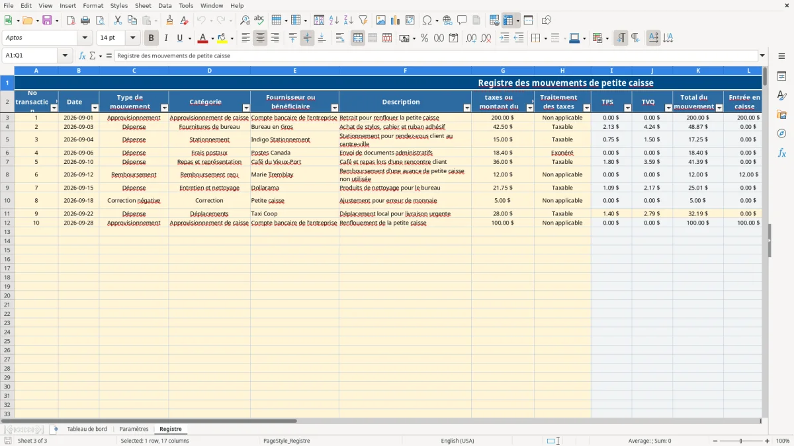Open the Format menu

click(93, 5)
